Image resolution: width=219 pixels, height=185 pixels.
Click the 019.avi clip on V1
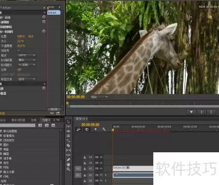pos(133,168)
